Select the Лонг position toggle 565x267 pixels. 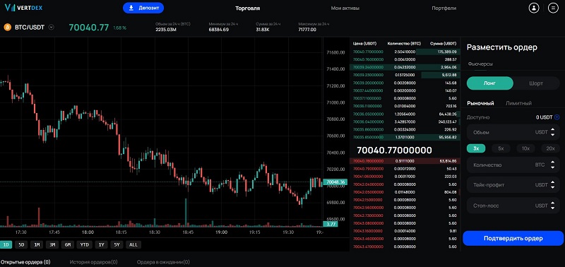tap(489, 83)
